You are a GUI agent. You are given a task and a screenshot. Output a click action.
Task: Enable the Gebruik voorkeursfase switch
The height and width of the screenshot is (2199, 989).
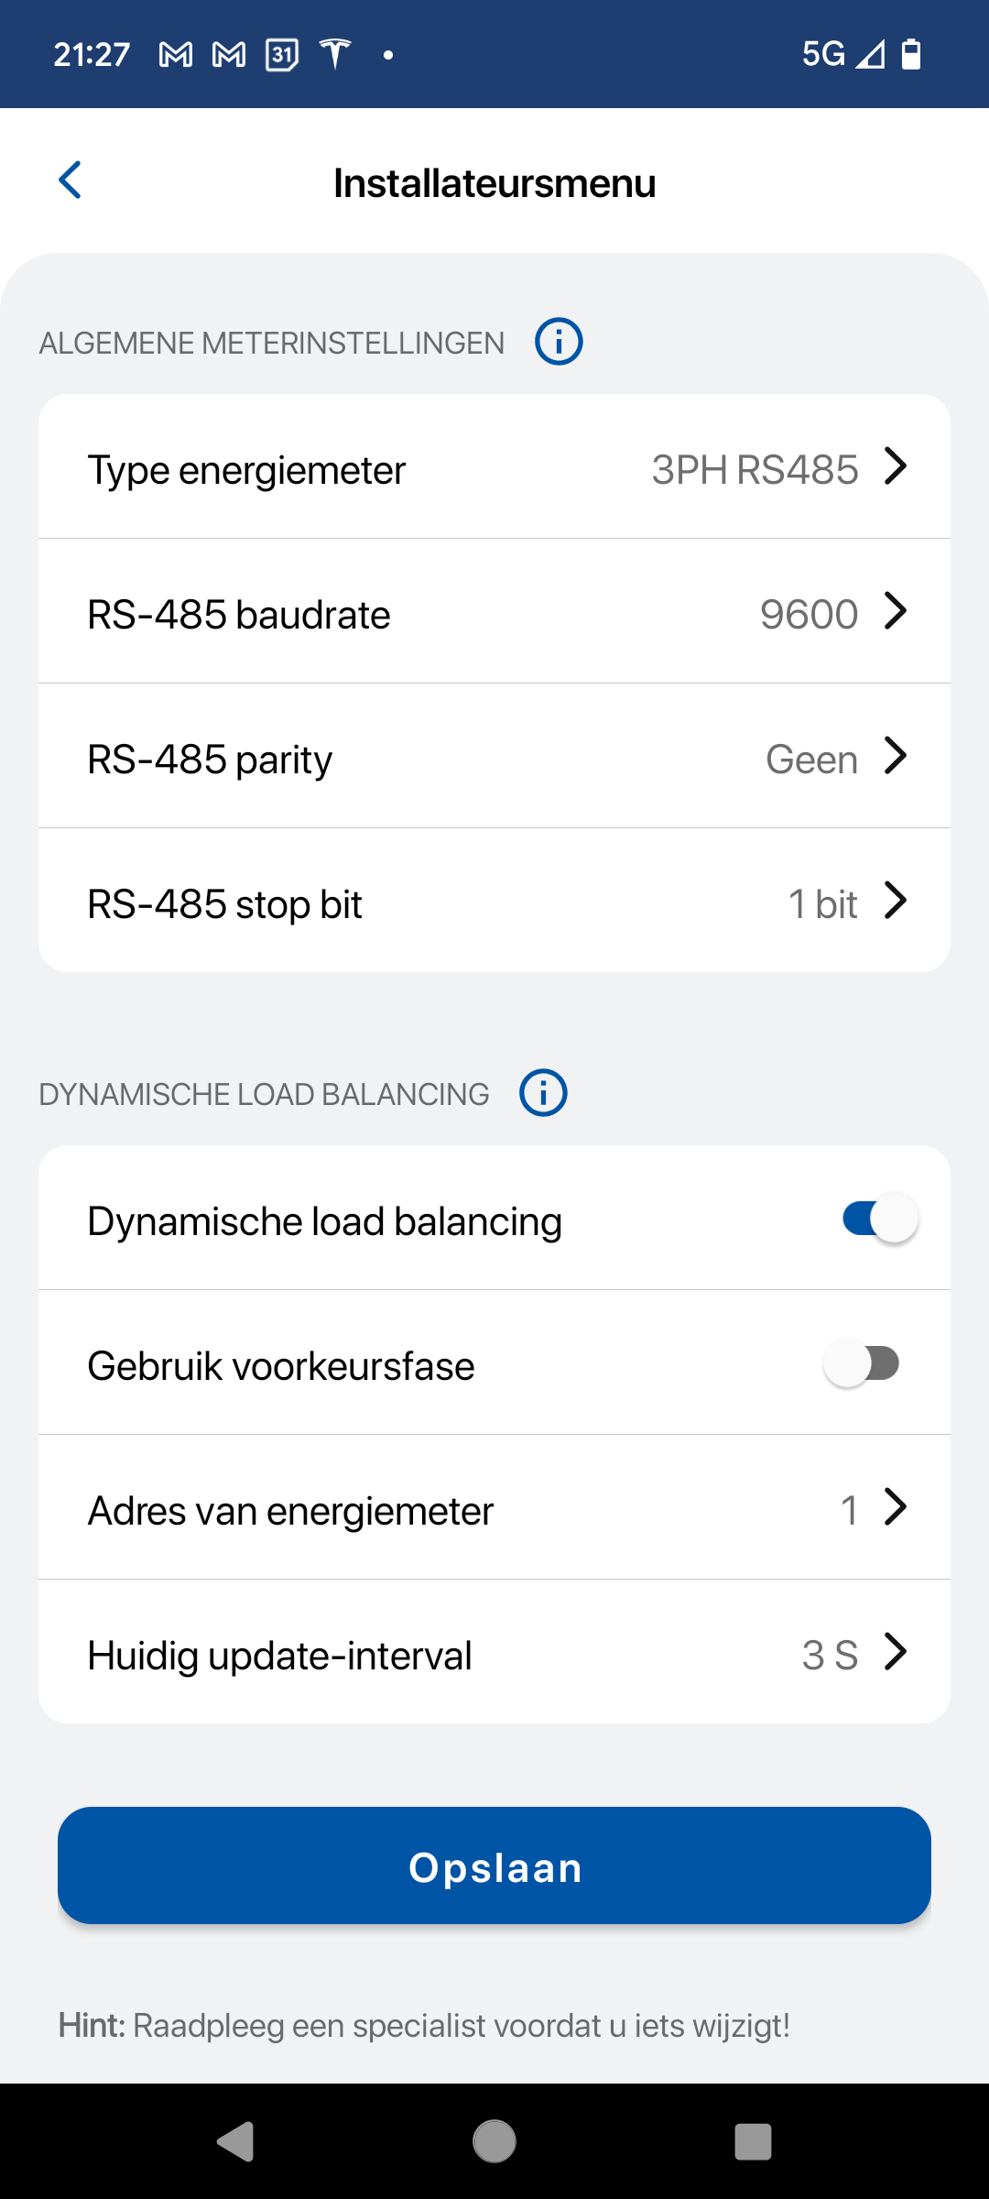(862, 1364)
